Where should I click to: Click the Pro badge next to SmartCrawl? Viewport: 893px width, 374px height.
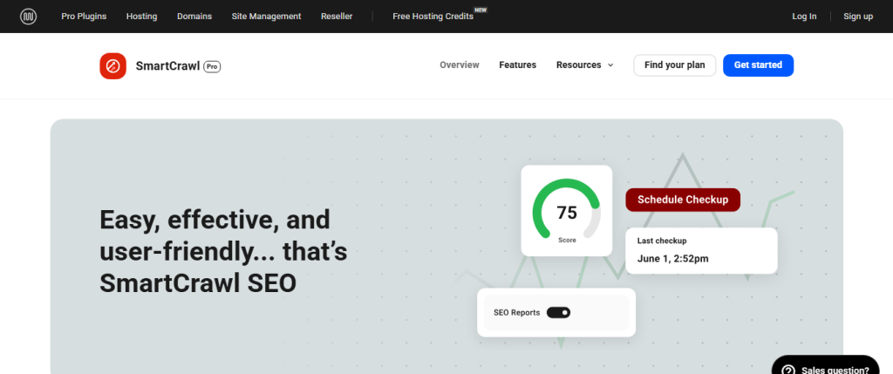[212, 65]
